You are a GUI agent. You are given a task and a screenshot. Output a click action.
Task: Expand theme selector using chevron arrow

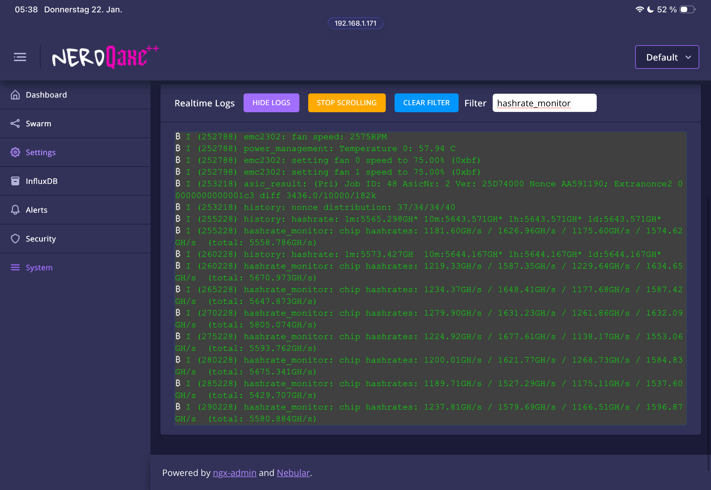pyautogui.click(x=688, y=57)
